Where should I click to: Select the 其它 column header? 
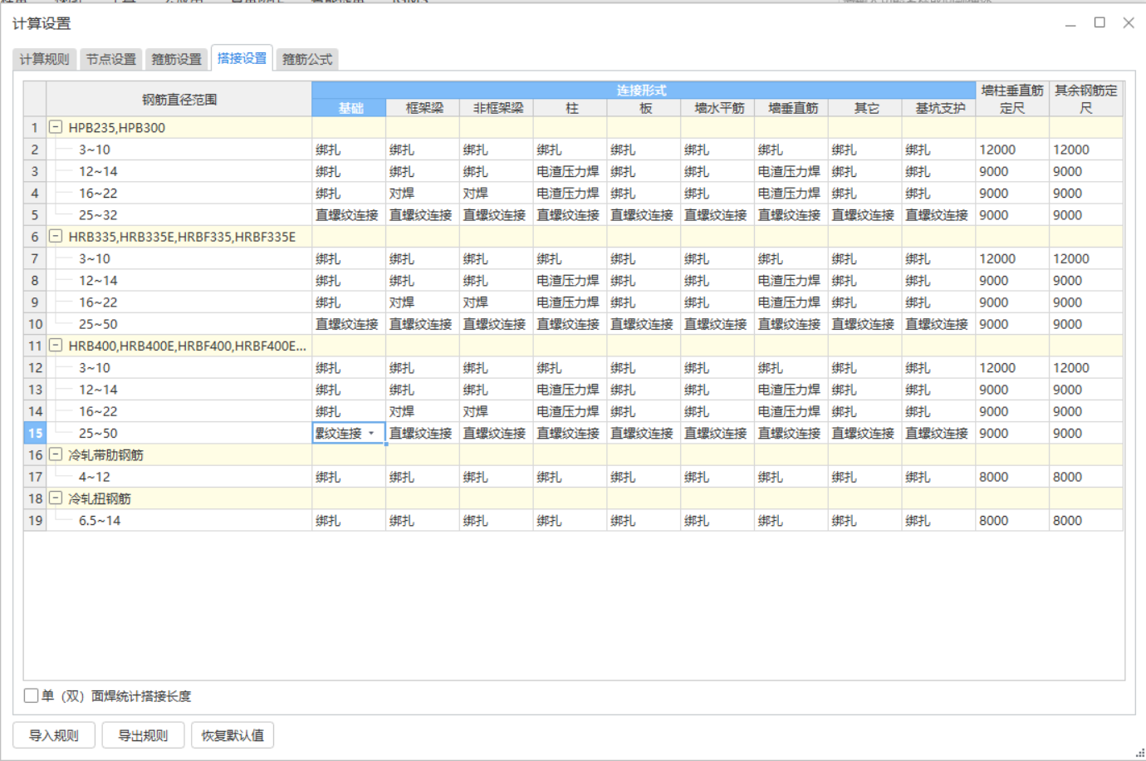[866, 108]
